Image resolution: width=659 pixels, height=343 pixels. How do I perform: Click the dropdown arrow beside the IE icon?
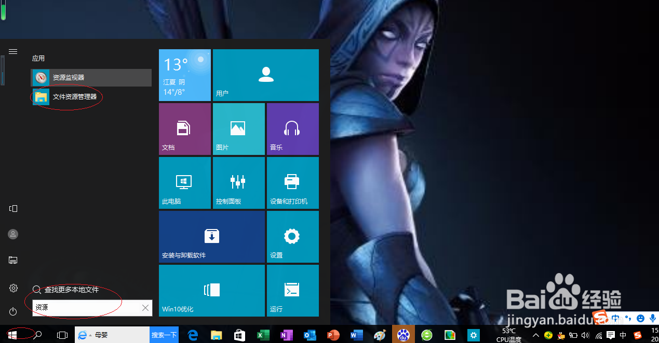click(x=90, y=336)
